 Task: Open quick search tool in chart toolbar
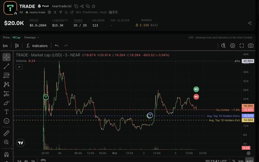pos(223,46)
